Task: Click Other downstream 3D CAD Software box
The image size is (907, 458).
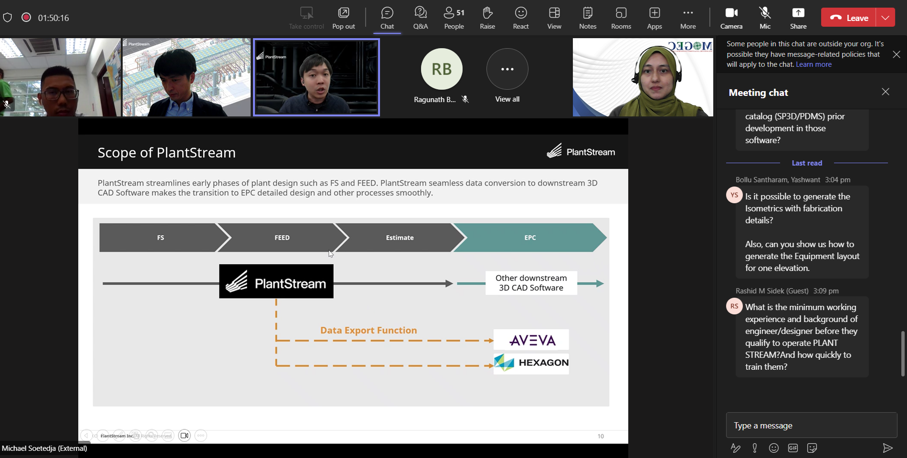Action: pyautogui.click(x=531, y=283)
